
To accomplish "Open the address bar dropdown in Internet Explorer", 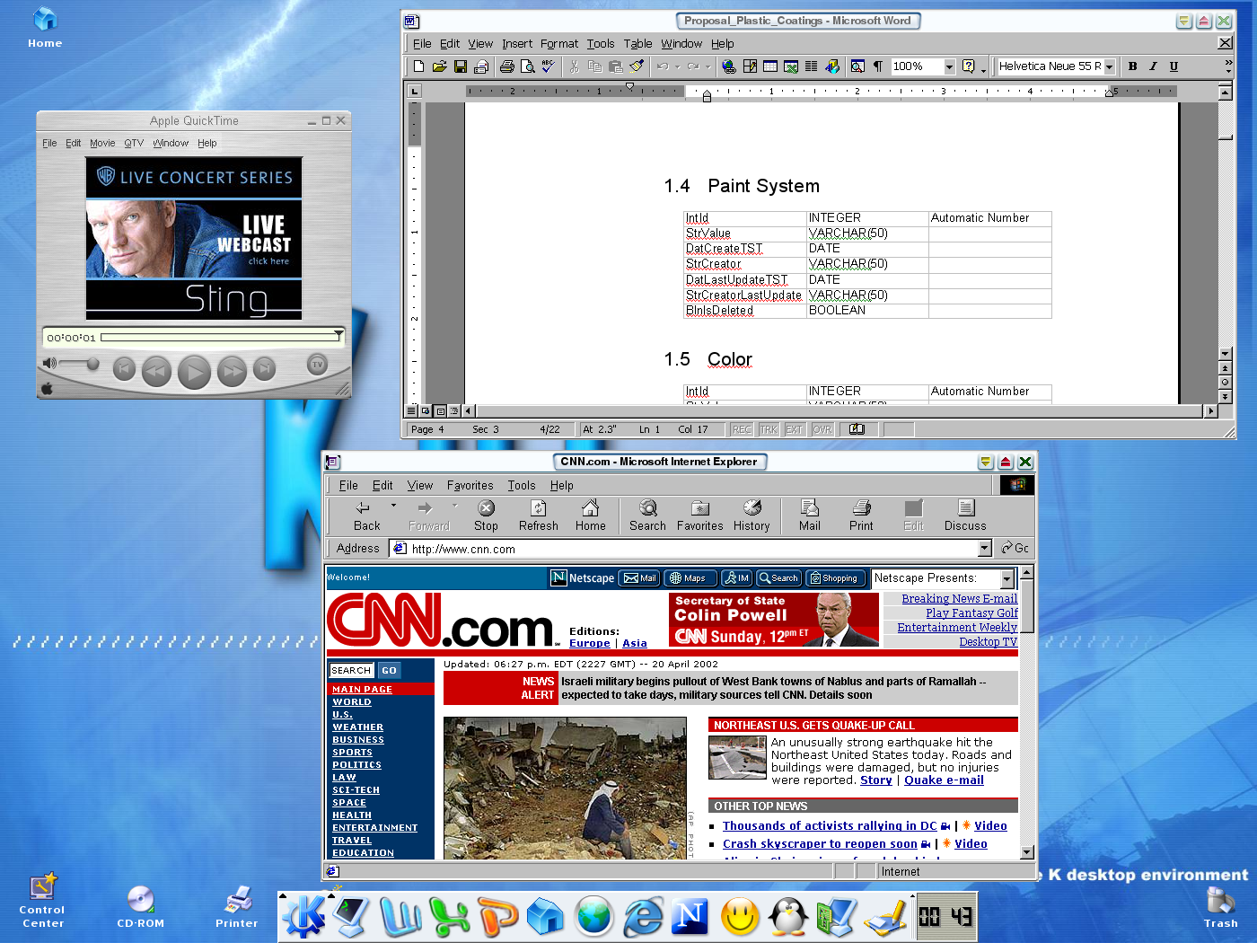I will [x=985, y=549].
